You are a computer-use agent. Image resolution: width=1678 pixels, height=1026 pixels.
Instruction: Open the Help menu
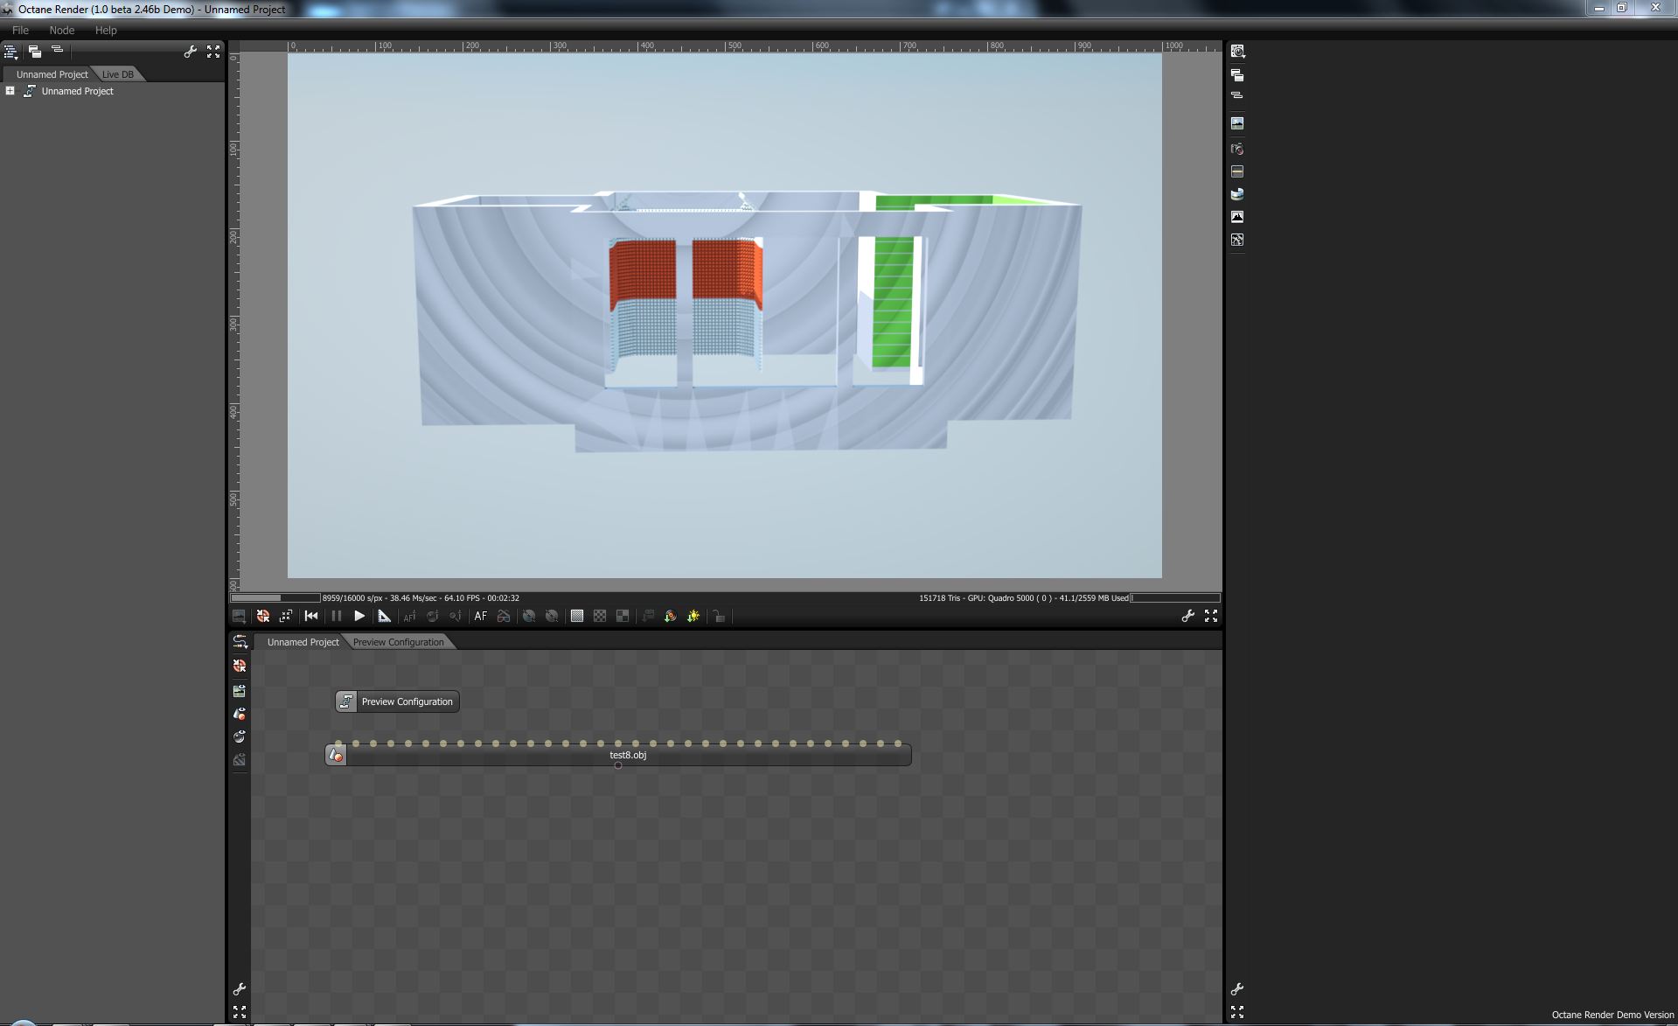pos(106,30)
